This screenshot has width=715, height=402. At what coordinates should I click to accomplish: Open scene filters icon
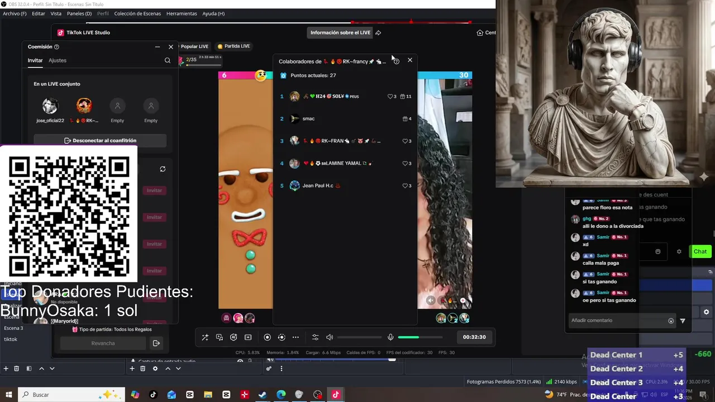point(28,368)
